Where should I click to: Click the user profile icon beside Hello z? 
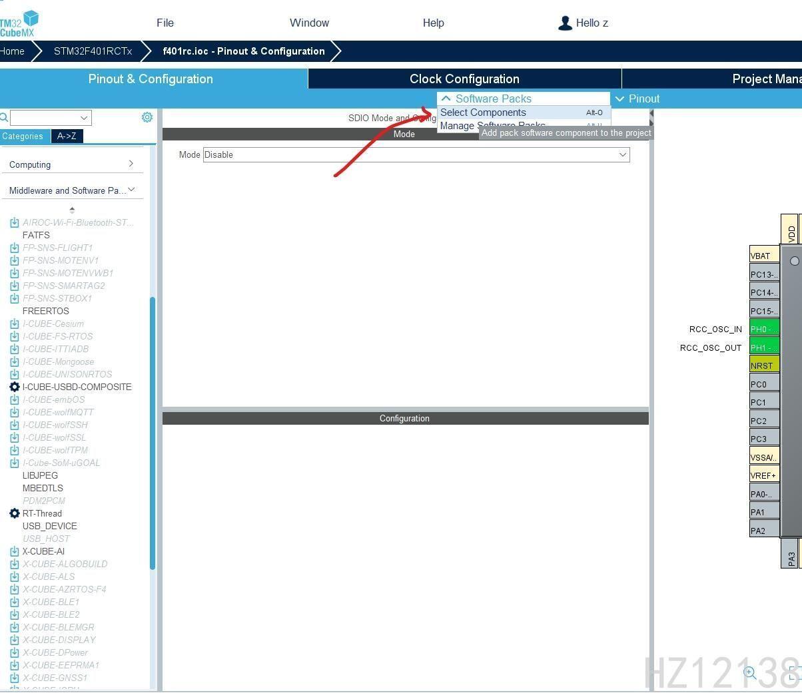[565, 23]
